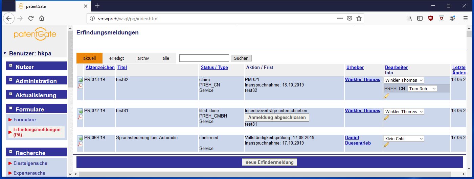The height and width of the screenshot is (179, 474).
Task: Close the patentGate browser tab
Action: tap(85, 6)
